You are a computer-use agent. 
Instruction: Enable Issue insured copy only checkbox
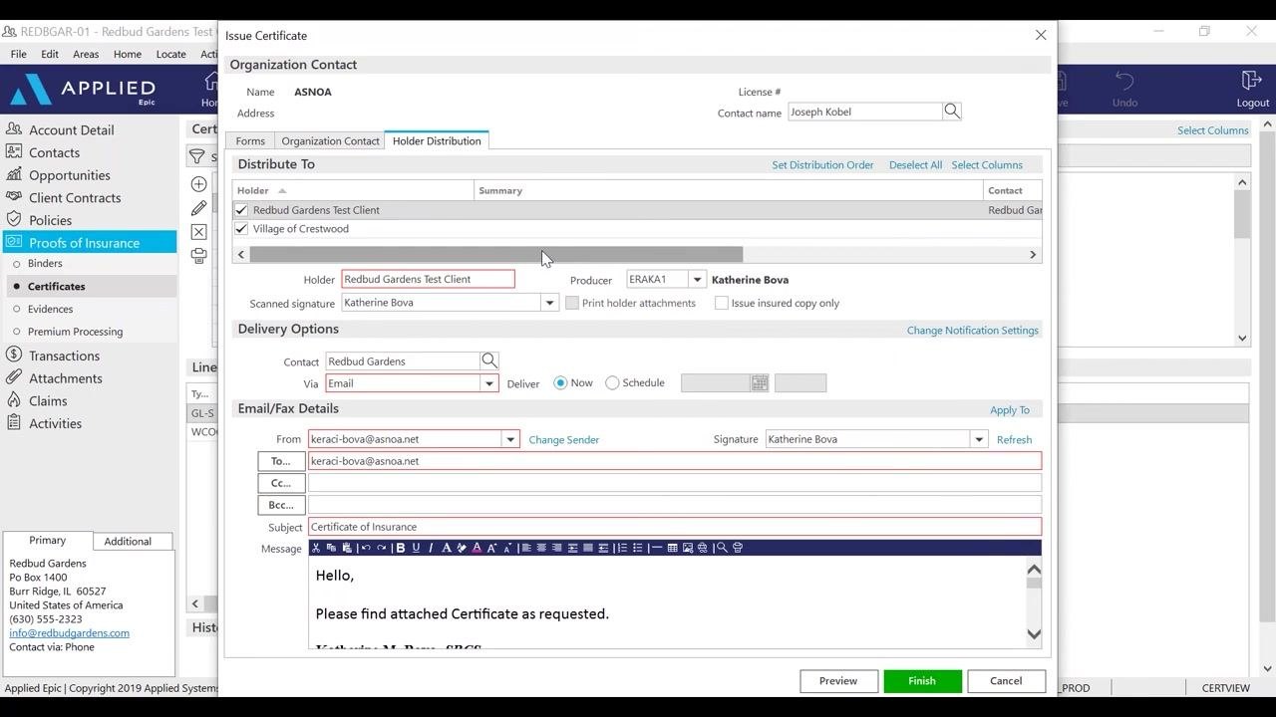point(721,303)
